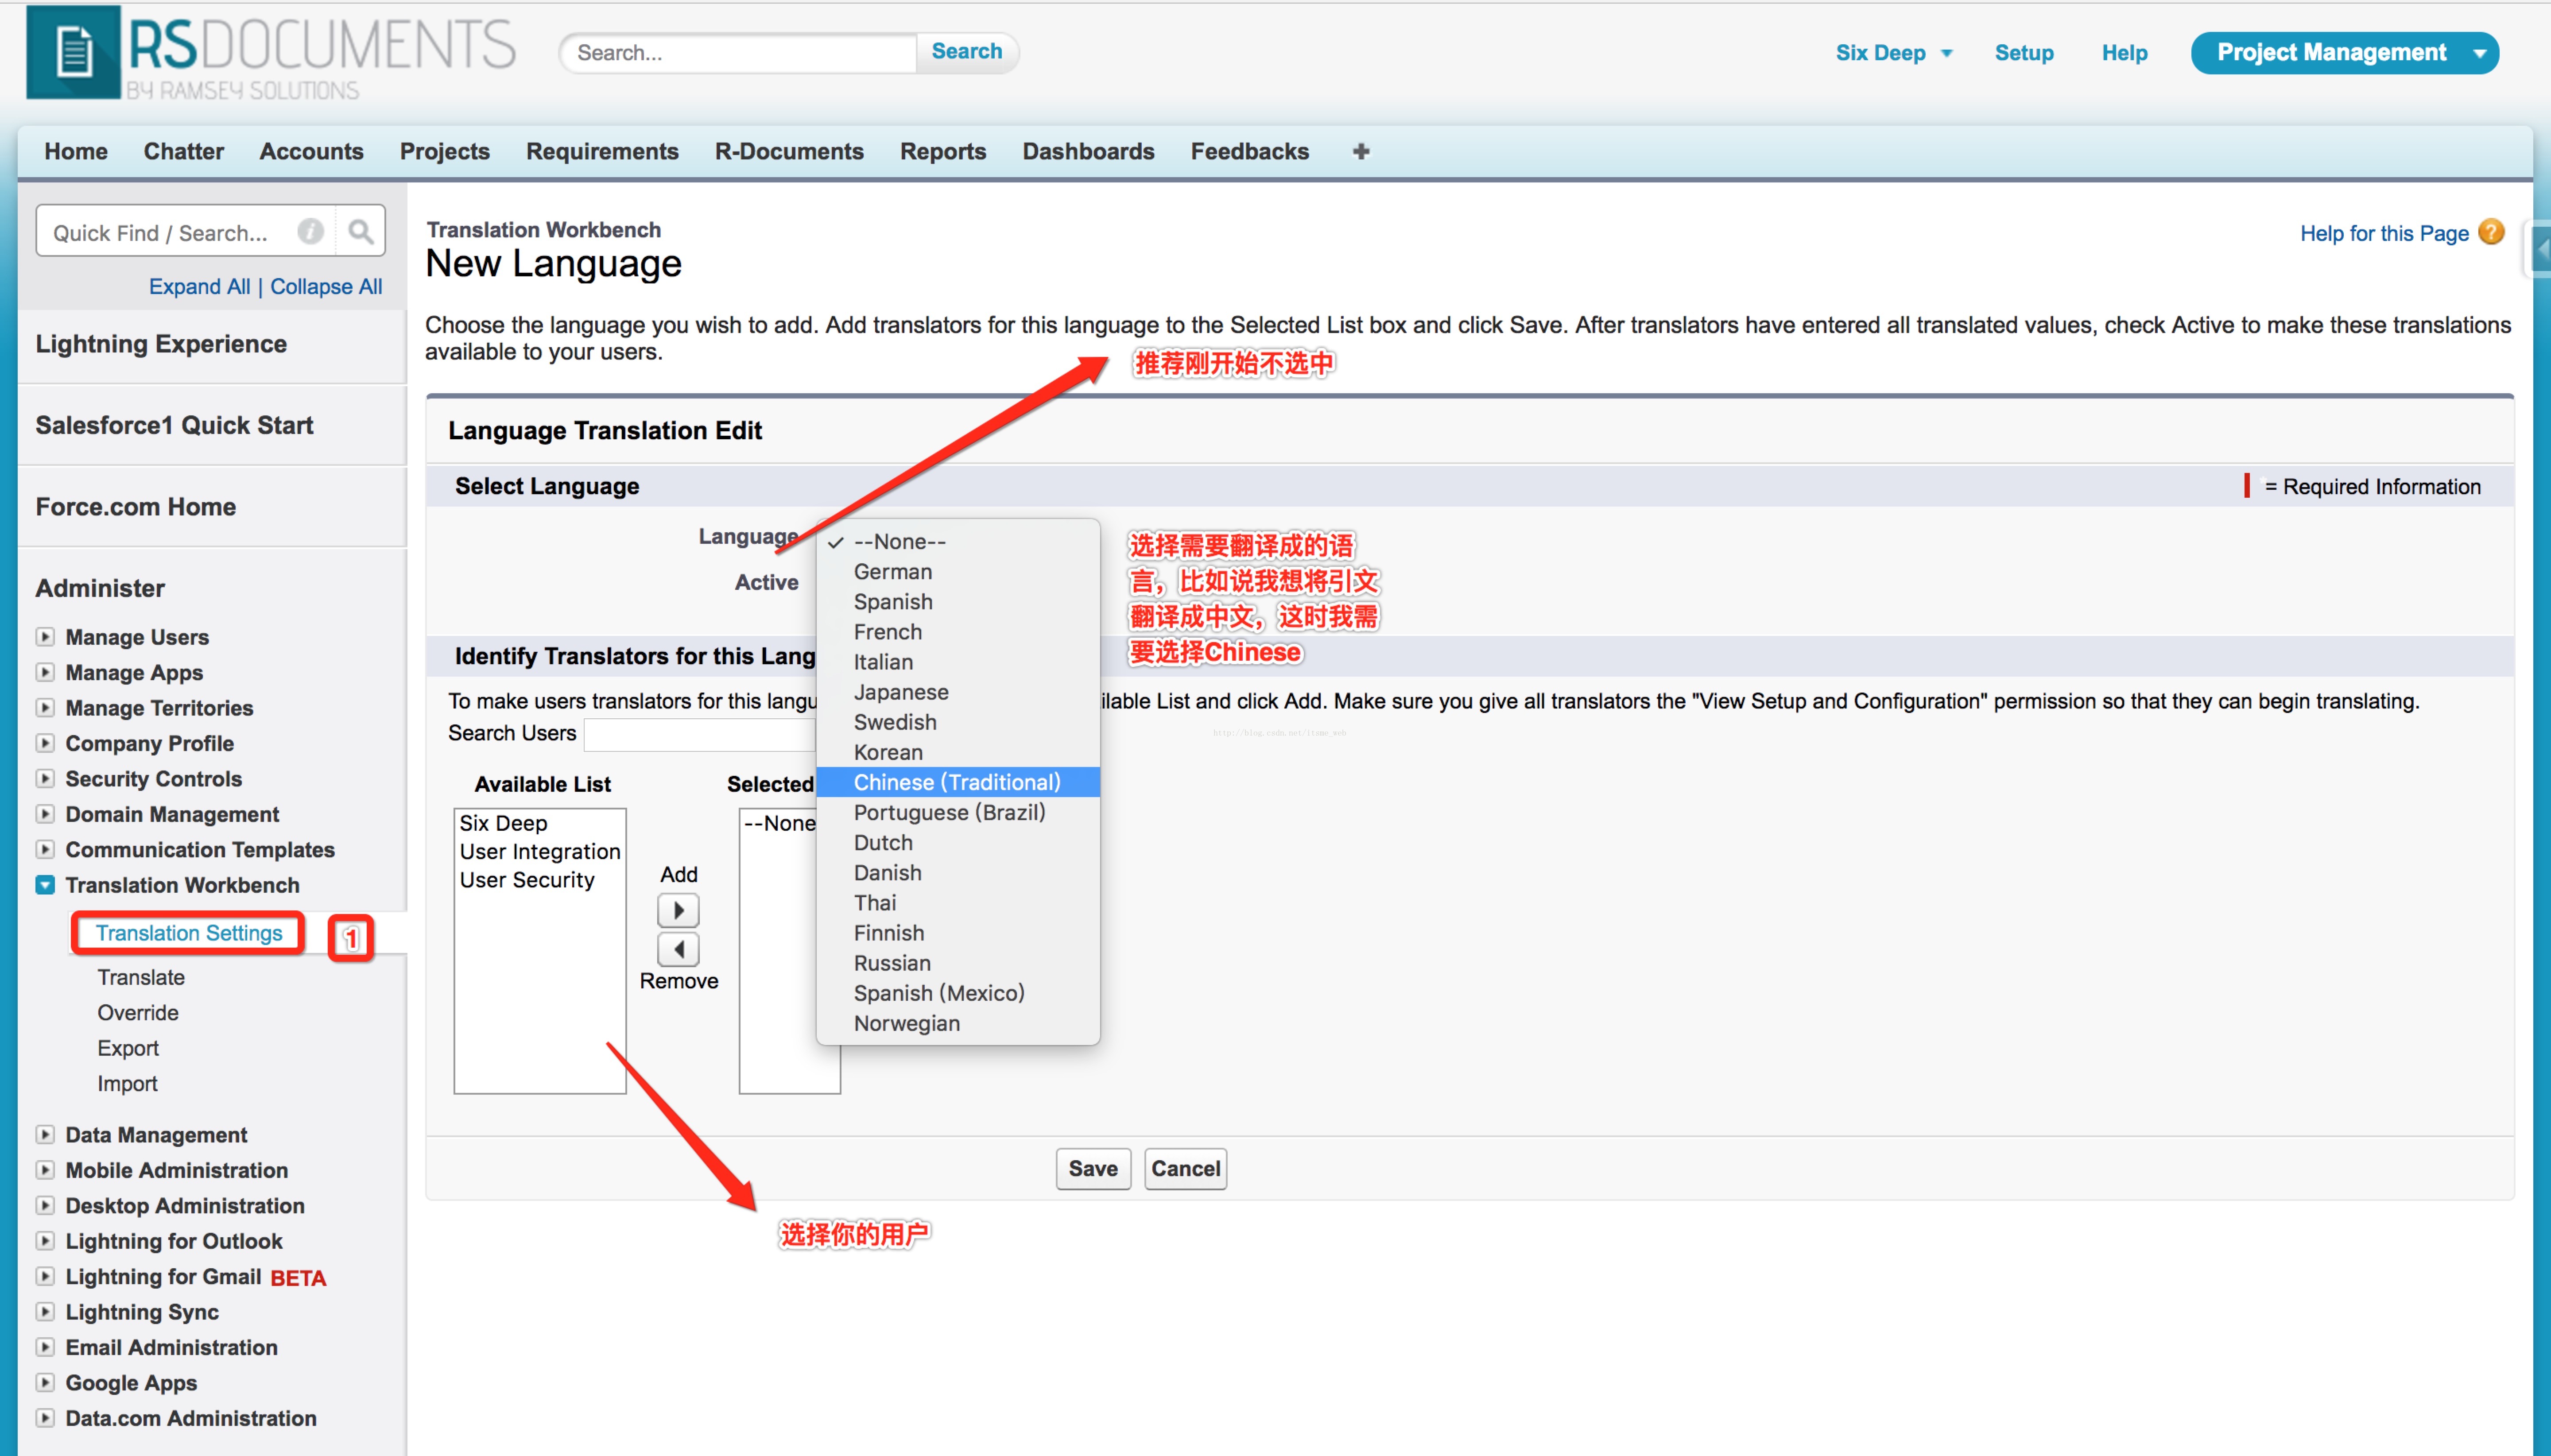The height and width of the screenshot is (1456, 2551).
Task: Click the orange help question mark icon
Action: (2492, 232)
